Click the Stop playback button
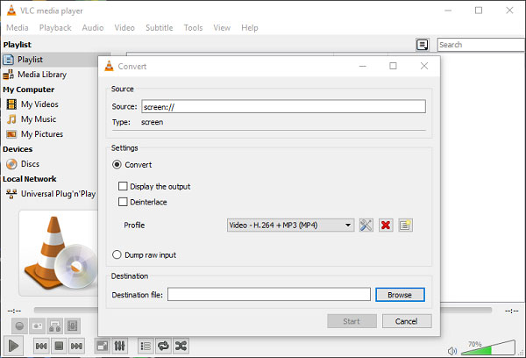 [59, 346]
